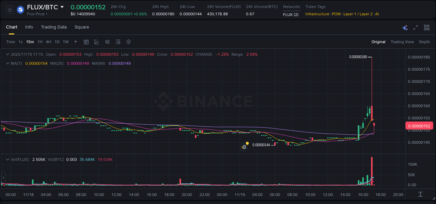The image size is (436, 204).
Task: Select the chart style icon
Action: point(97,42)
